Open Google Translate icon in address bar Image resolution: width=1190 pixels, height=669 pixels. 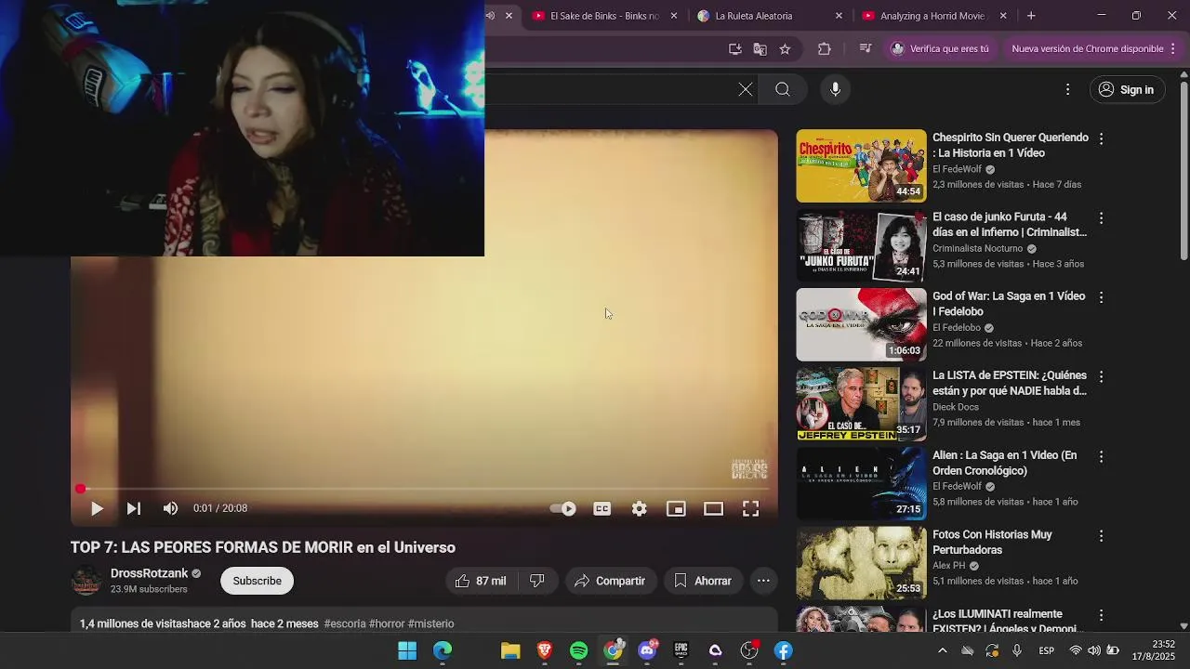[x=760, y=48]
